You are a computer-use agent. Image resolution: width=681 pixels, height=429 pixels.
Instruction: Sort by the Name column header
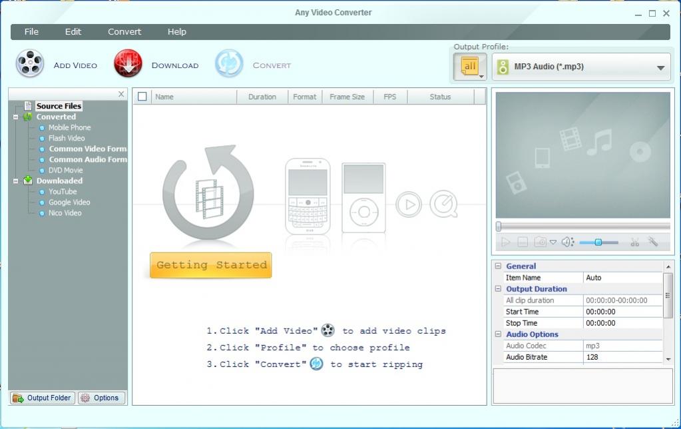(194, 97)
